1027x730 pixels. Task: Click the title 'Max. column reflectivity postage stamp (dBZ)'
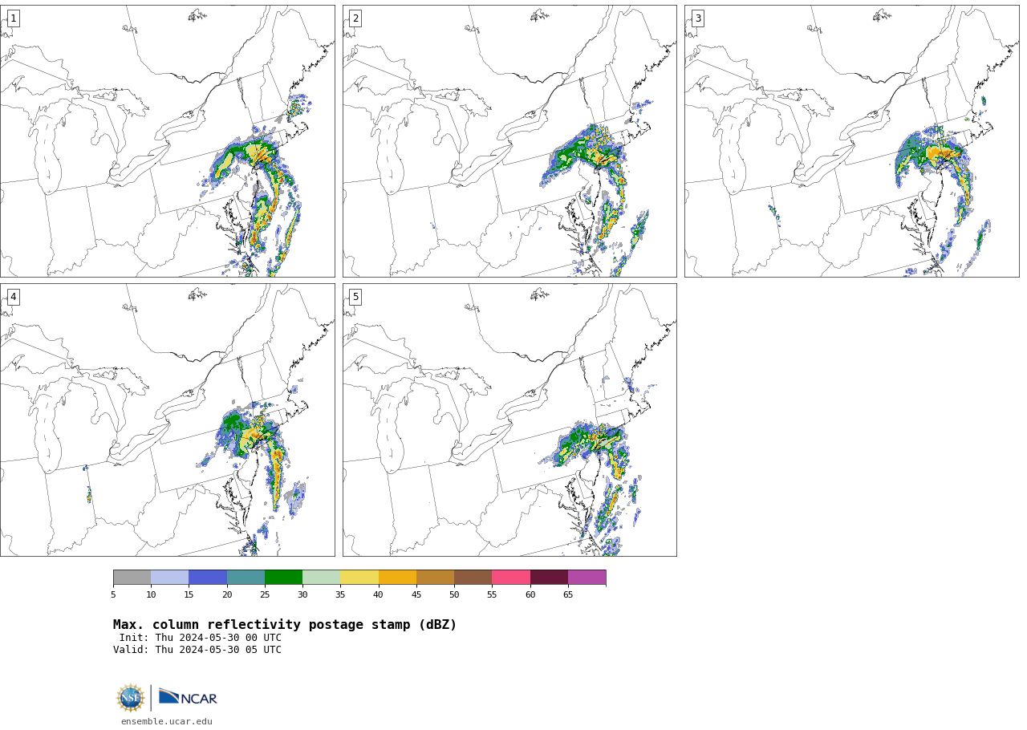click(285, 625)
